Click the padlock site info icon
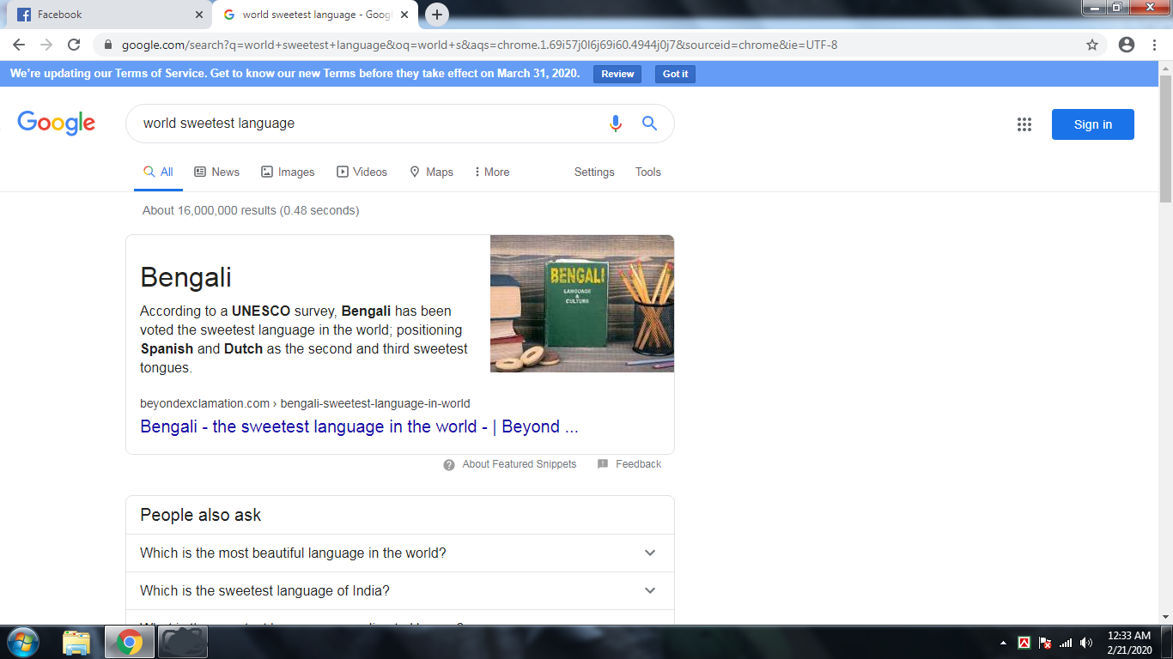This screenshot has width=1173, height=659. click(108, 45)
